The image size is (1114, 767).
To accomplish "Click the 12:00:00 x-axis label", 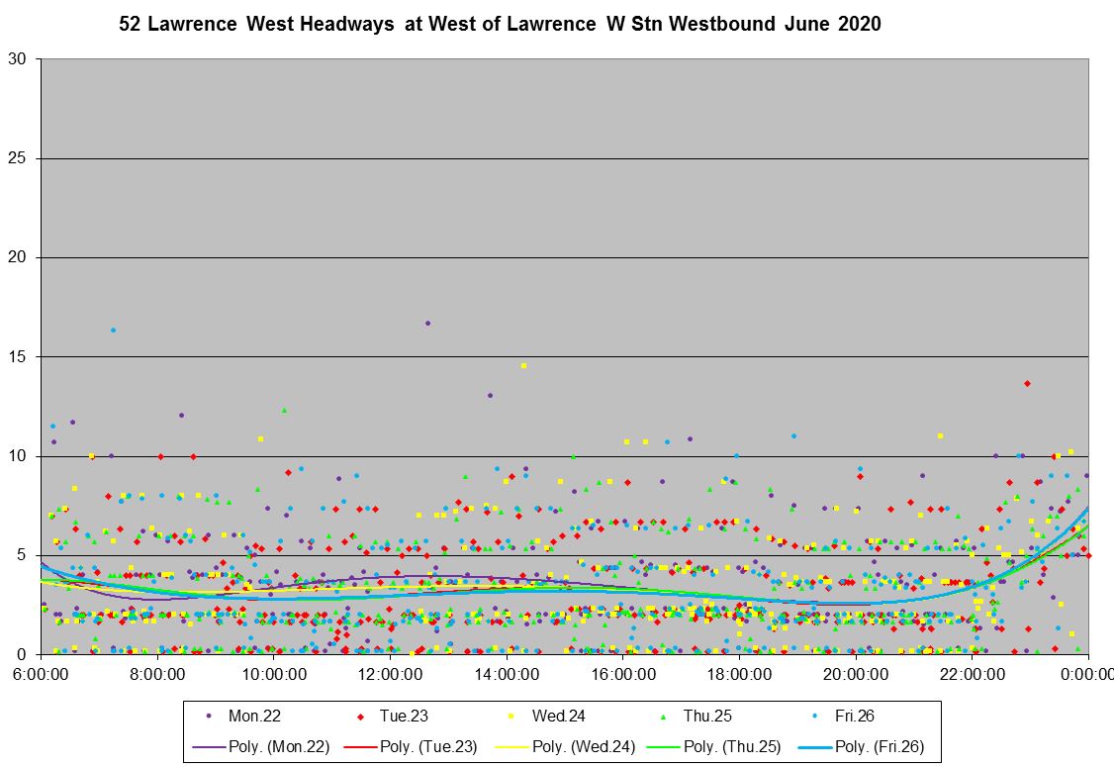I will pyautogui.click(x=389, y=672).
